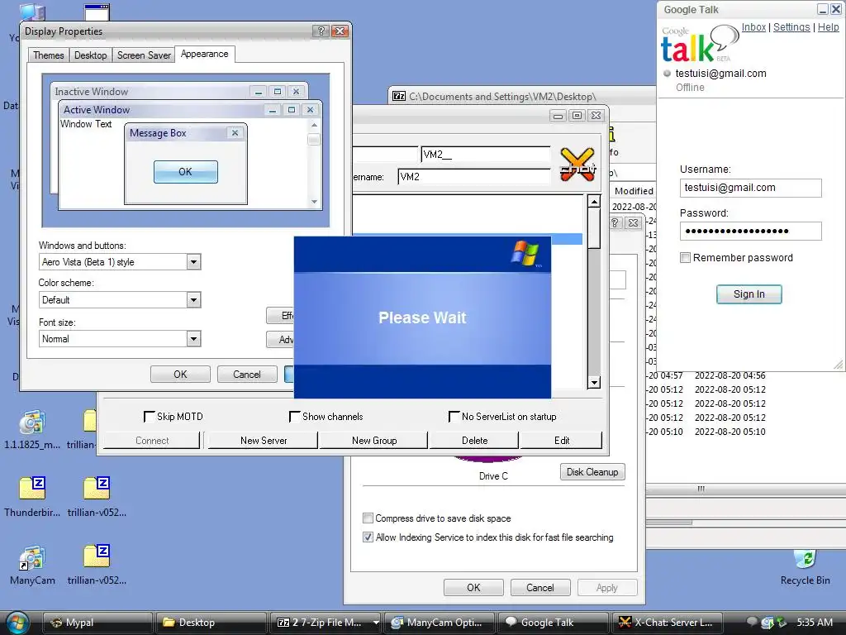Click the Google Talk tray bubble icon
846x635 pixels.
pyautogui.click(x=752, y=622)
